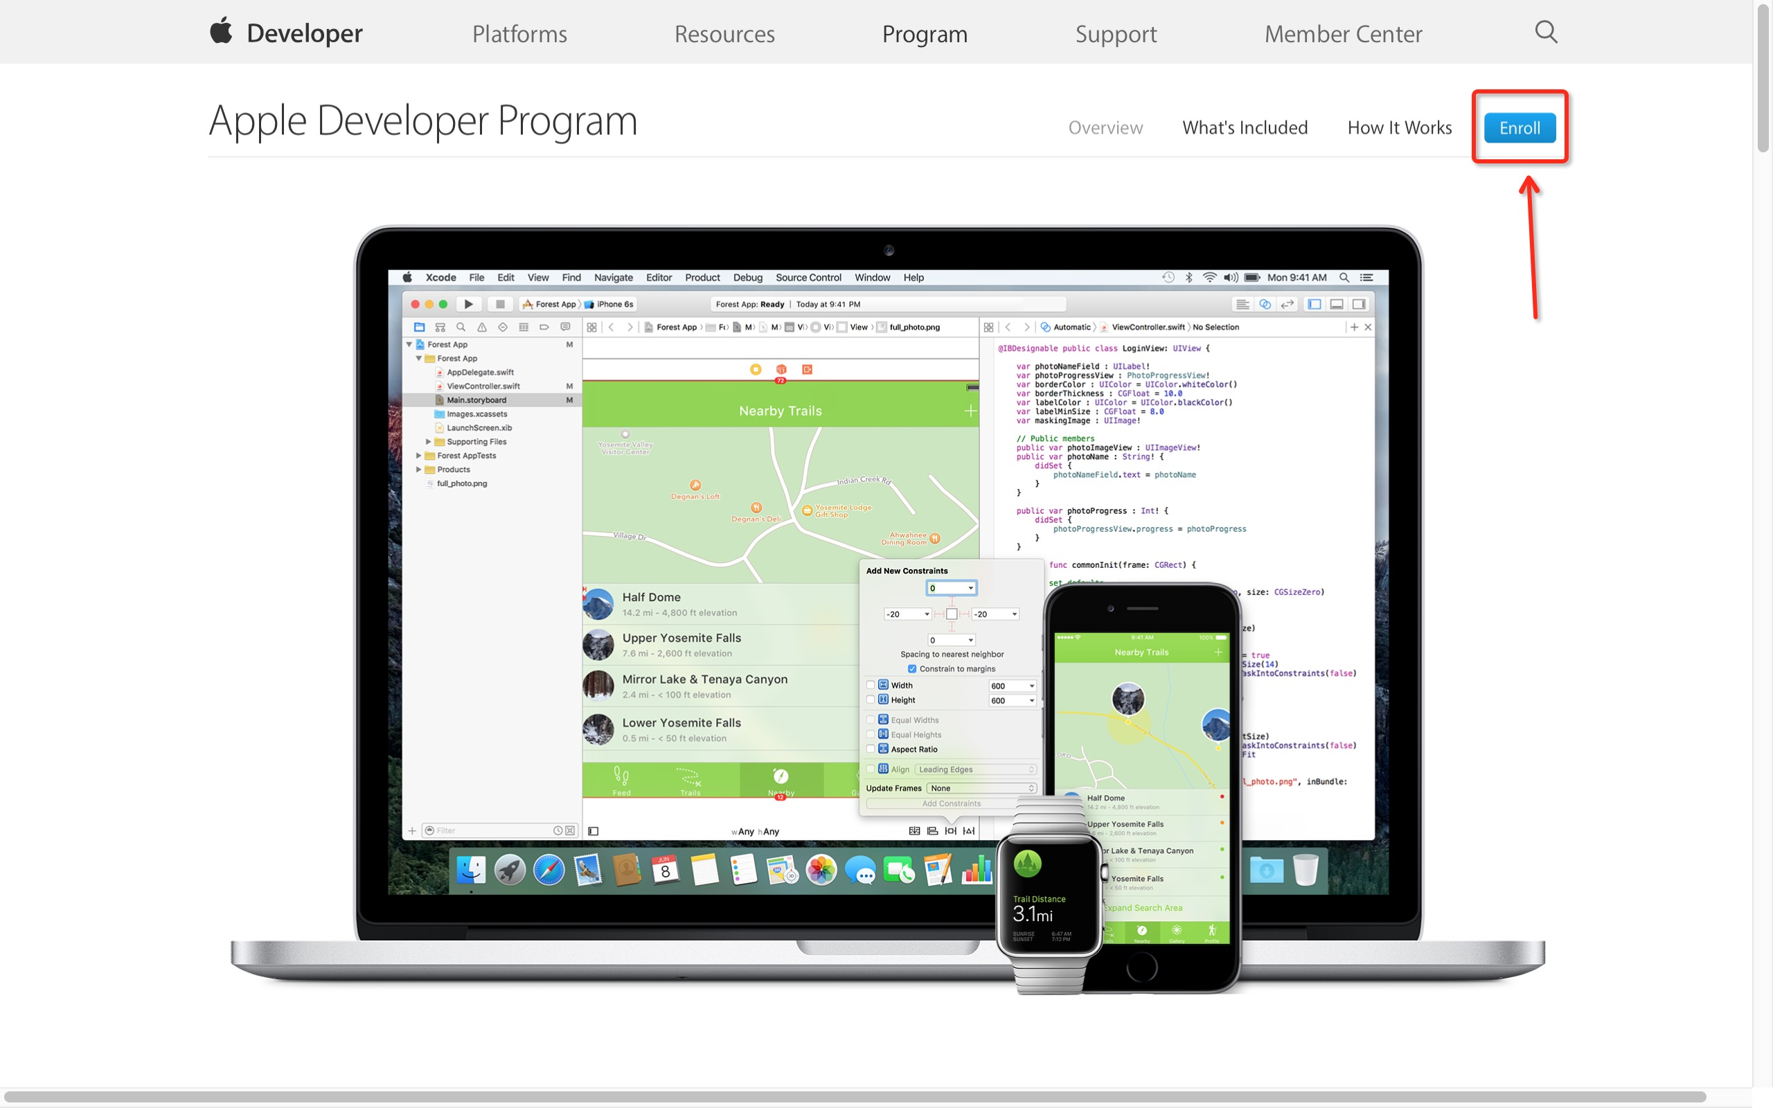This screenshot has height=1108, width=1773.
Task: Toggle the Navigator panel visibility in Xcode
Action: click(x=1315, y=304)
